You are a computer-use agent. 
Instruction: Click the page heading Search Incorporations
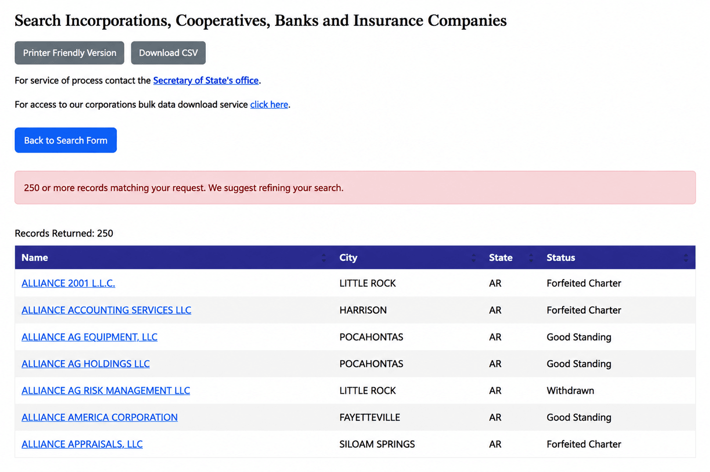pyautogui.click(x=261, y=20)
